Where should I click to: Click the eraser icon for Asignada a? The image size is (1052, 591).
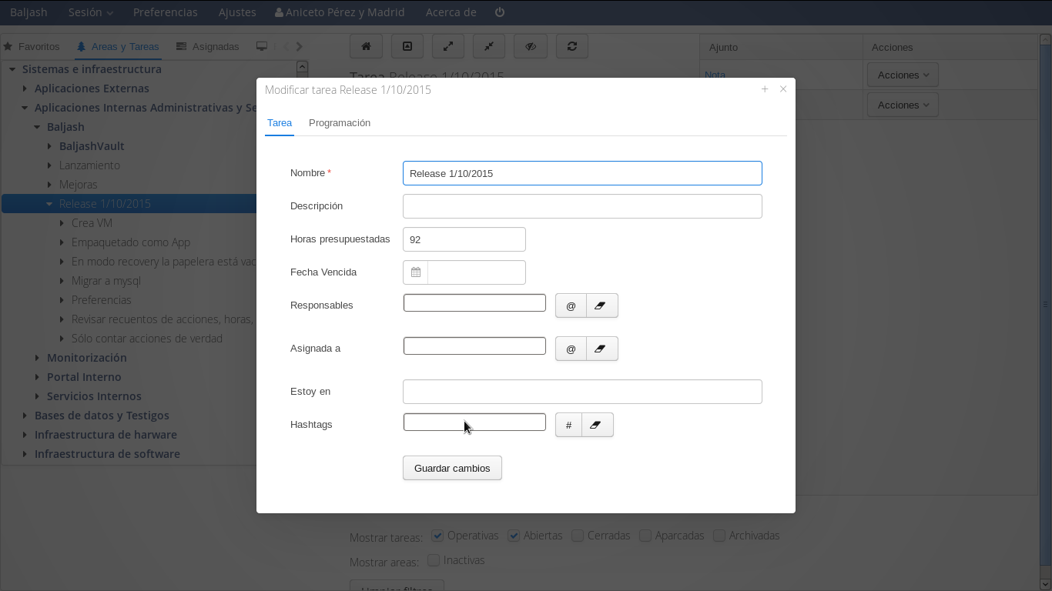(601, 349)
